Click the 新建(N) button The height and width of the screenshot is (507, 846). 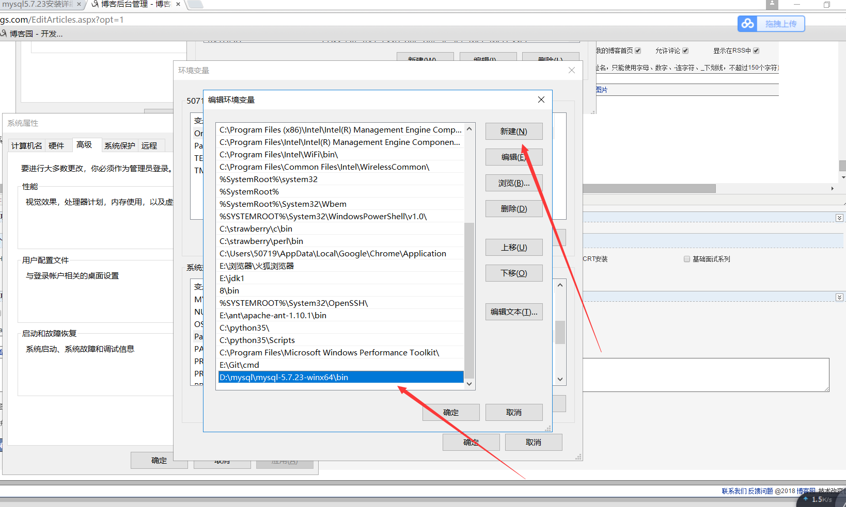pos(513,132)
